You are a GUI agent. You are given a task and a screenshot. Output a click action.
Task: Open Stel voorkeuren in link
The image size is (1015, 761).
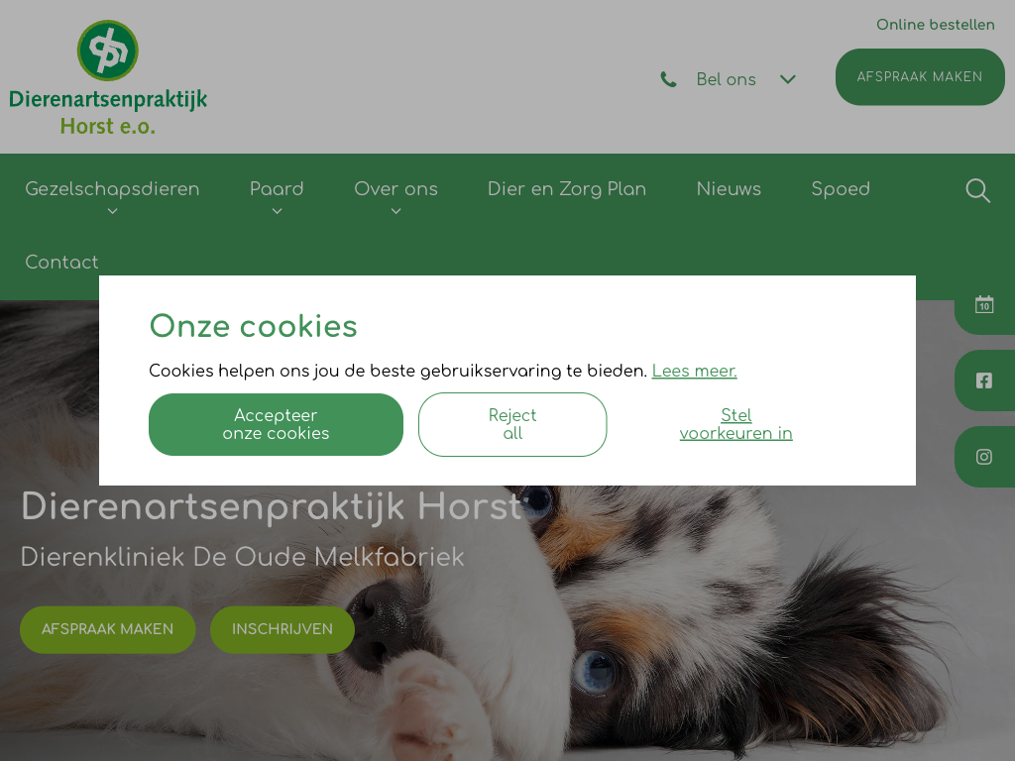736,424
